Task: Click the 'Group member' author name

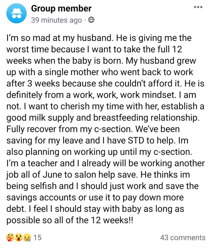Action: 61,8
